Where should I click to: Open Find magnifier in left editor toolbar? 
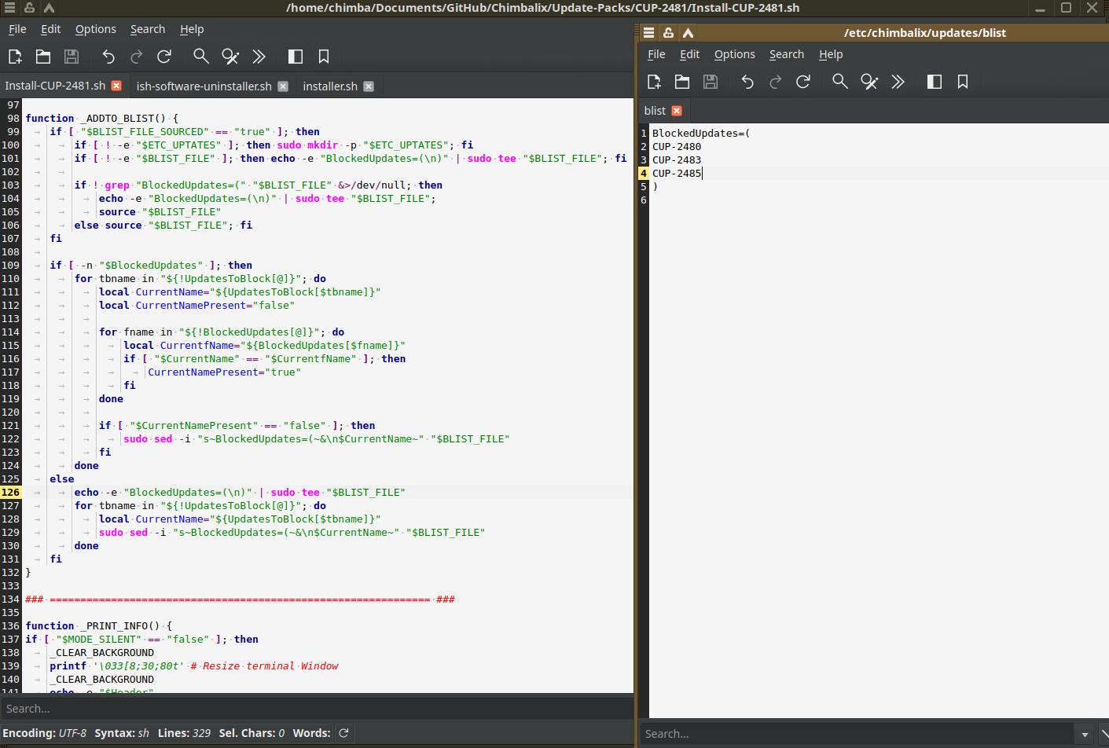(201, 57)
